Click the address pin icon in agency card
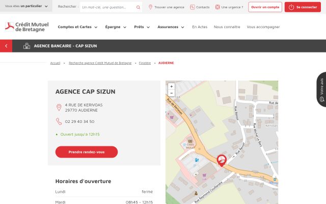Screen dimensions: 326x204 (59, 108)
